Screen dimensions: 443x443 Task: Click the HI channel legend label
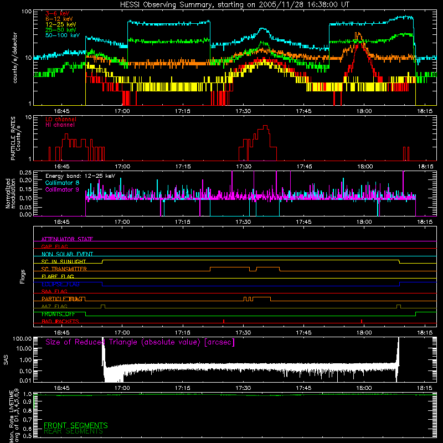point(60,125)
